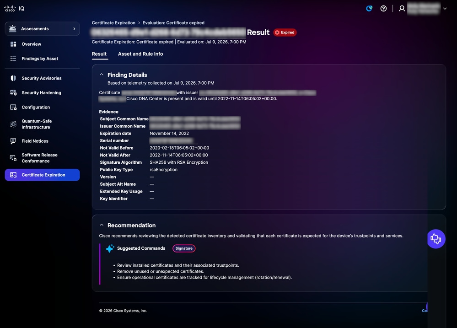This screenshot has width=457, height=328.
Task: Click the Signature tag badge
Action: coord(184,248)
